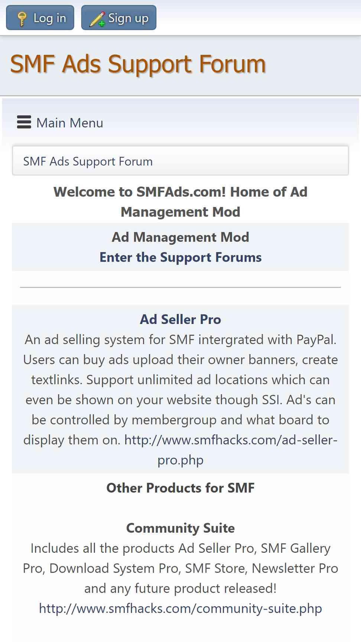The width and height of the screenshot is (361, 642).
Task: Open Enter the Support Forums link
Action: (x=180, y=257)
